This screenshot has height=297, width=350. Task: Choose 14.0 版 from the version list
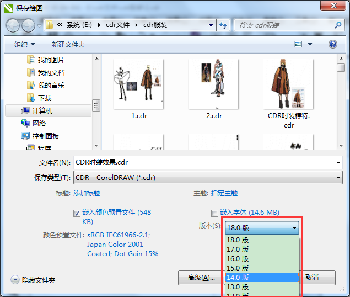point(262,277)
